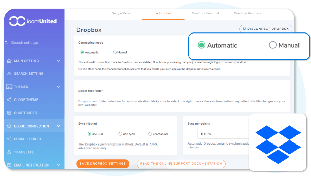Open the Sync periodicity 5 Mins dropdown
The height and width of the screenshot is (177, 311).
click(x=223, y=134)
